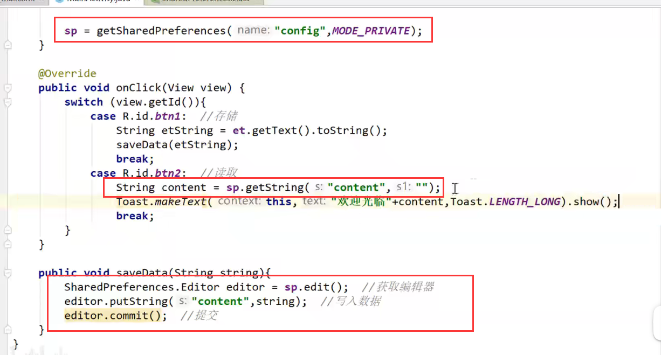Click the //提交 comment
Viewport: 661px width, 355px height.
(x=199, y=316)
